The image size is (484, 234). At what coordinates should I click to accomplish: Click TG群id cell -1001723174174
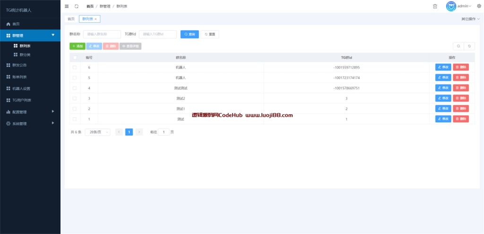(x=346, y=78)
